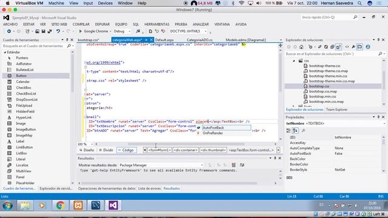Open Properties wrench icon in Solution Explorer
The height and width of the screenshot is (218, 388).
[353, 47]
